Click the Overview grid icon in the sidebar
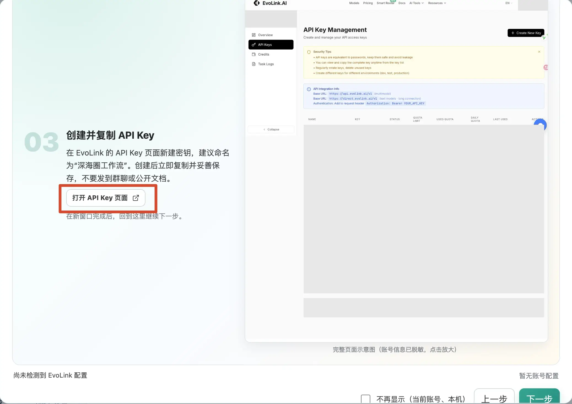This screenshot has width=572, height=404. click(253, 35)
